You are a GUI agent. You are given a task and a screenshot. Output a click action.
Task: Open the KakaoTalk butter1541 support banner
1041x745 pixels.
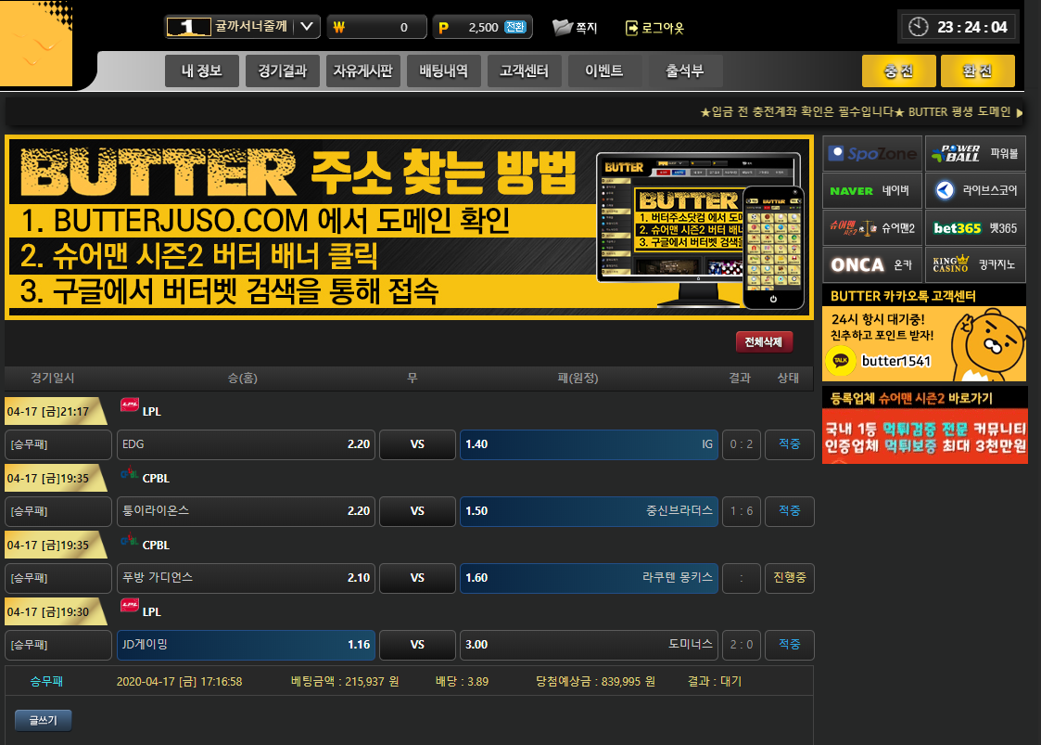click(x=923, y=343)
